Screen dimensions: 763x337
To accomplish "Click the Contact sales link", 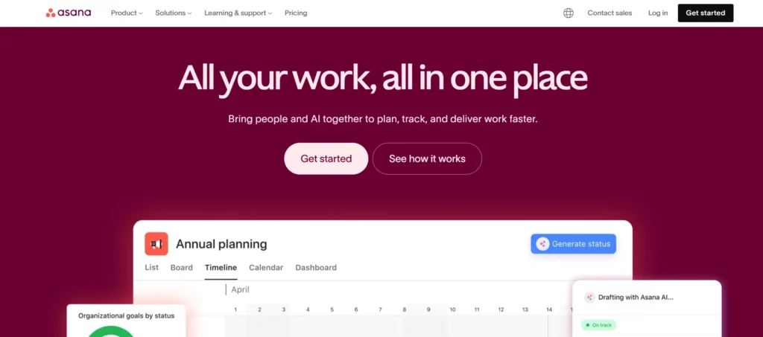I will tap(610, 13).
